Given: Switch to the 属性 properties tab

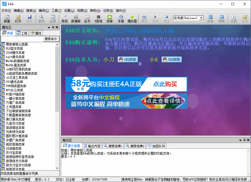Looking at the screenshot, I should [36, 33].
